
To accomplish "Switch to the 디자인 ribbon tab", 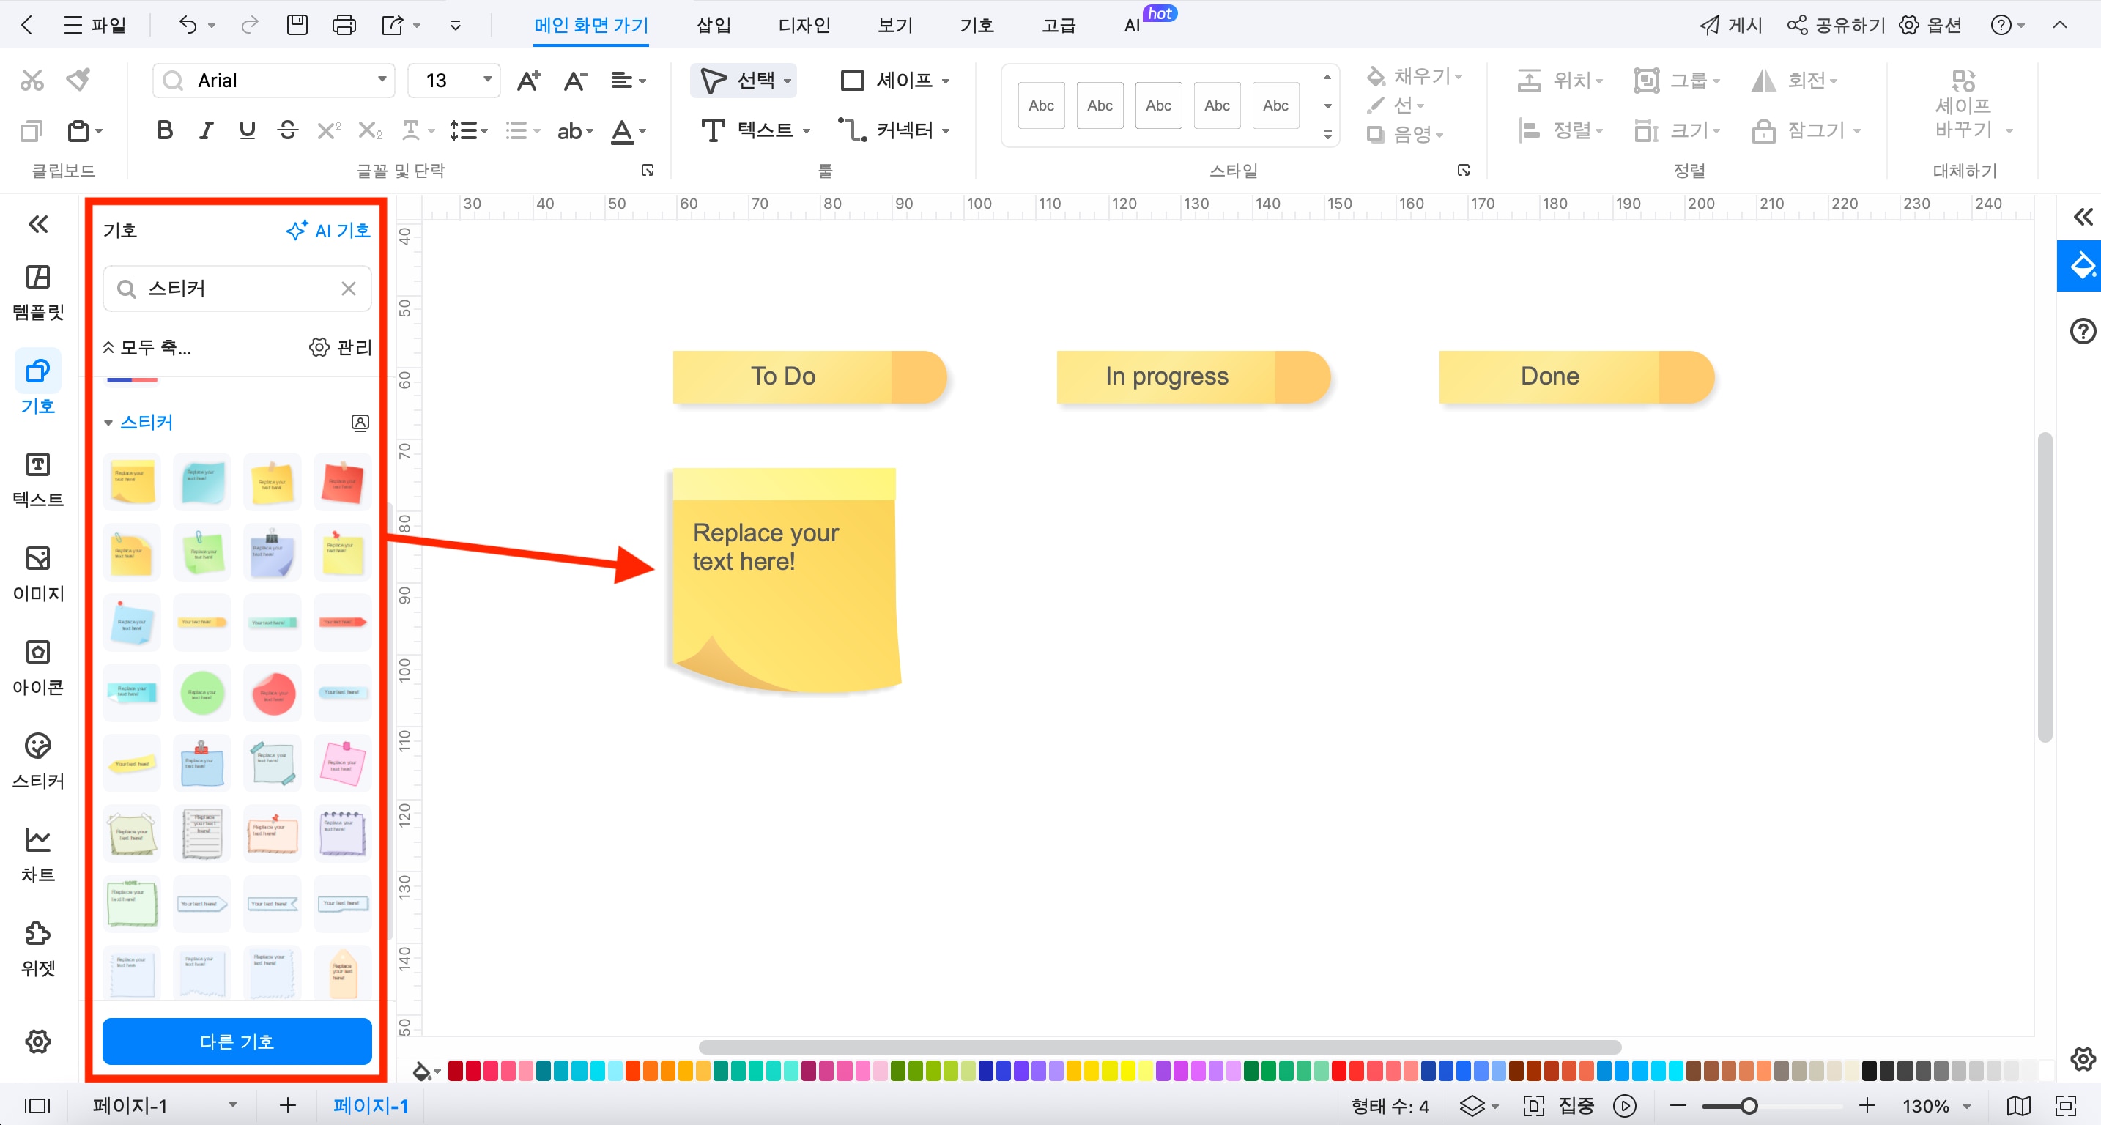I will 804,26.
